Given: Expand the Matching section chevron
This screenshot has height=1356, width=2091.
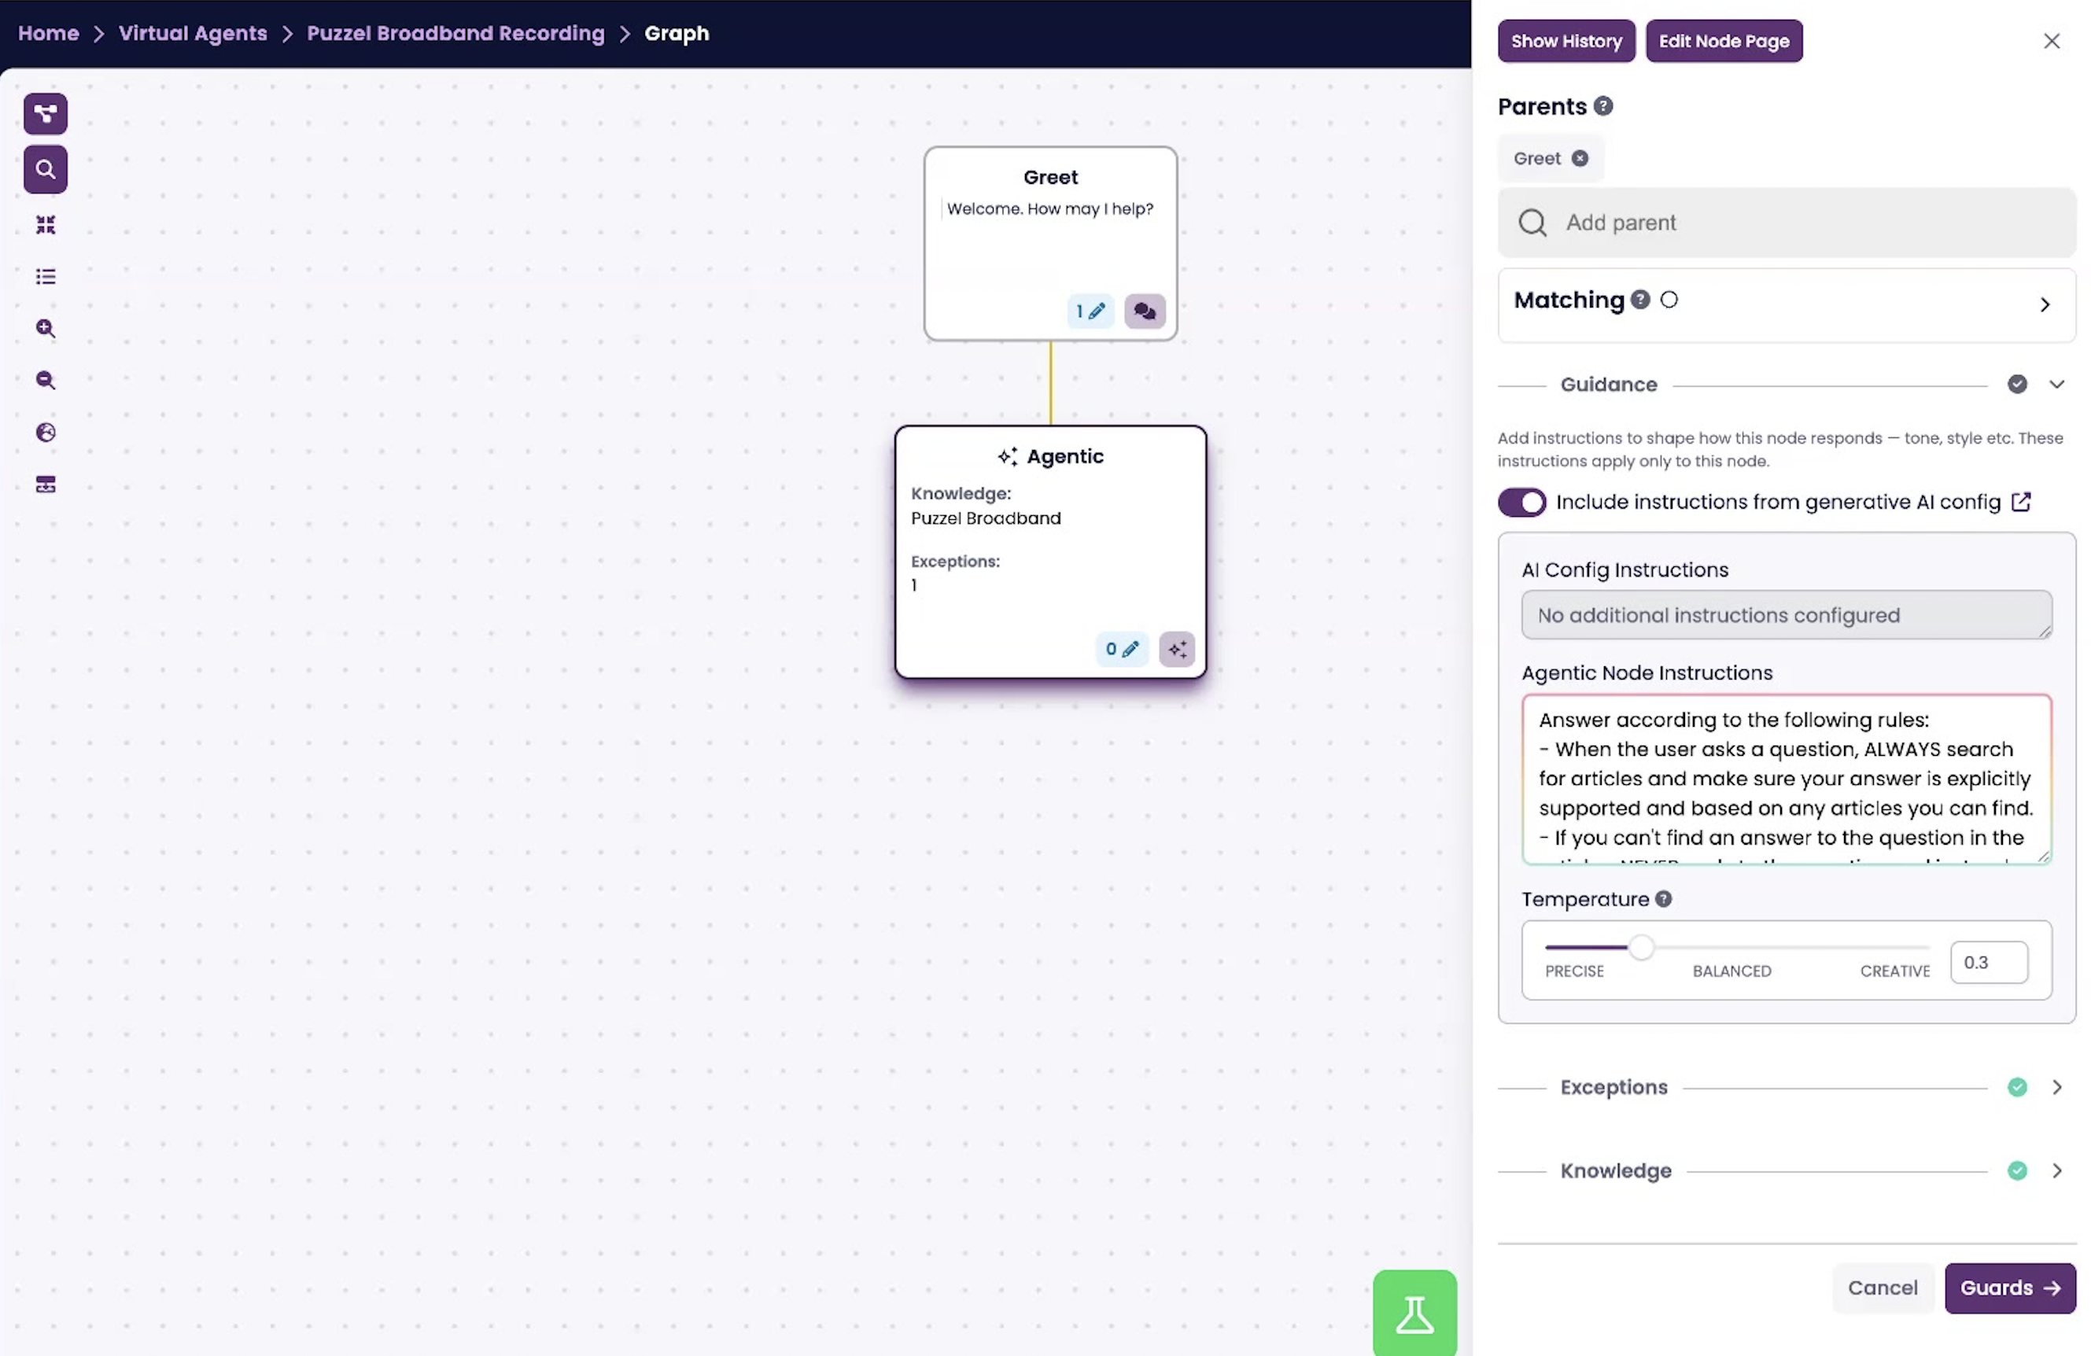Looking at the screenshot, I should pos(2045,304).
